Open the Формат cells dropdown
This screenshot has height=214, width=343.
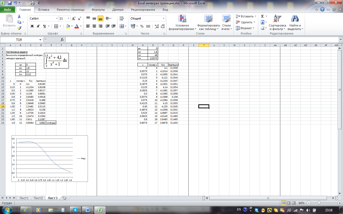click(245, 28)
